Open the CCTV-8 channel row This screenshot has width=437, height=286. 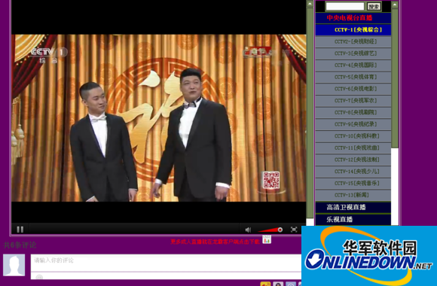click(353, 112)
